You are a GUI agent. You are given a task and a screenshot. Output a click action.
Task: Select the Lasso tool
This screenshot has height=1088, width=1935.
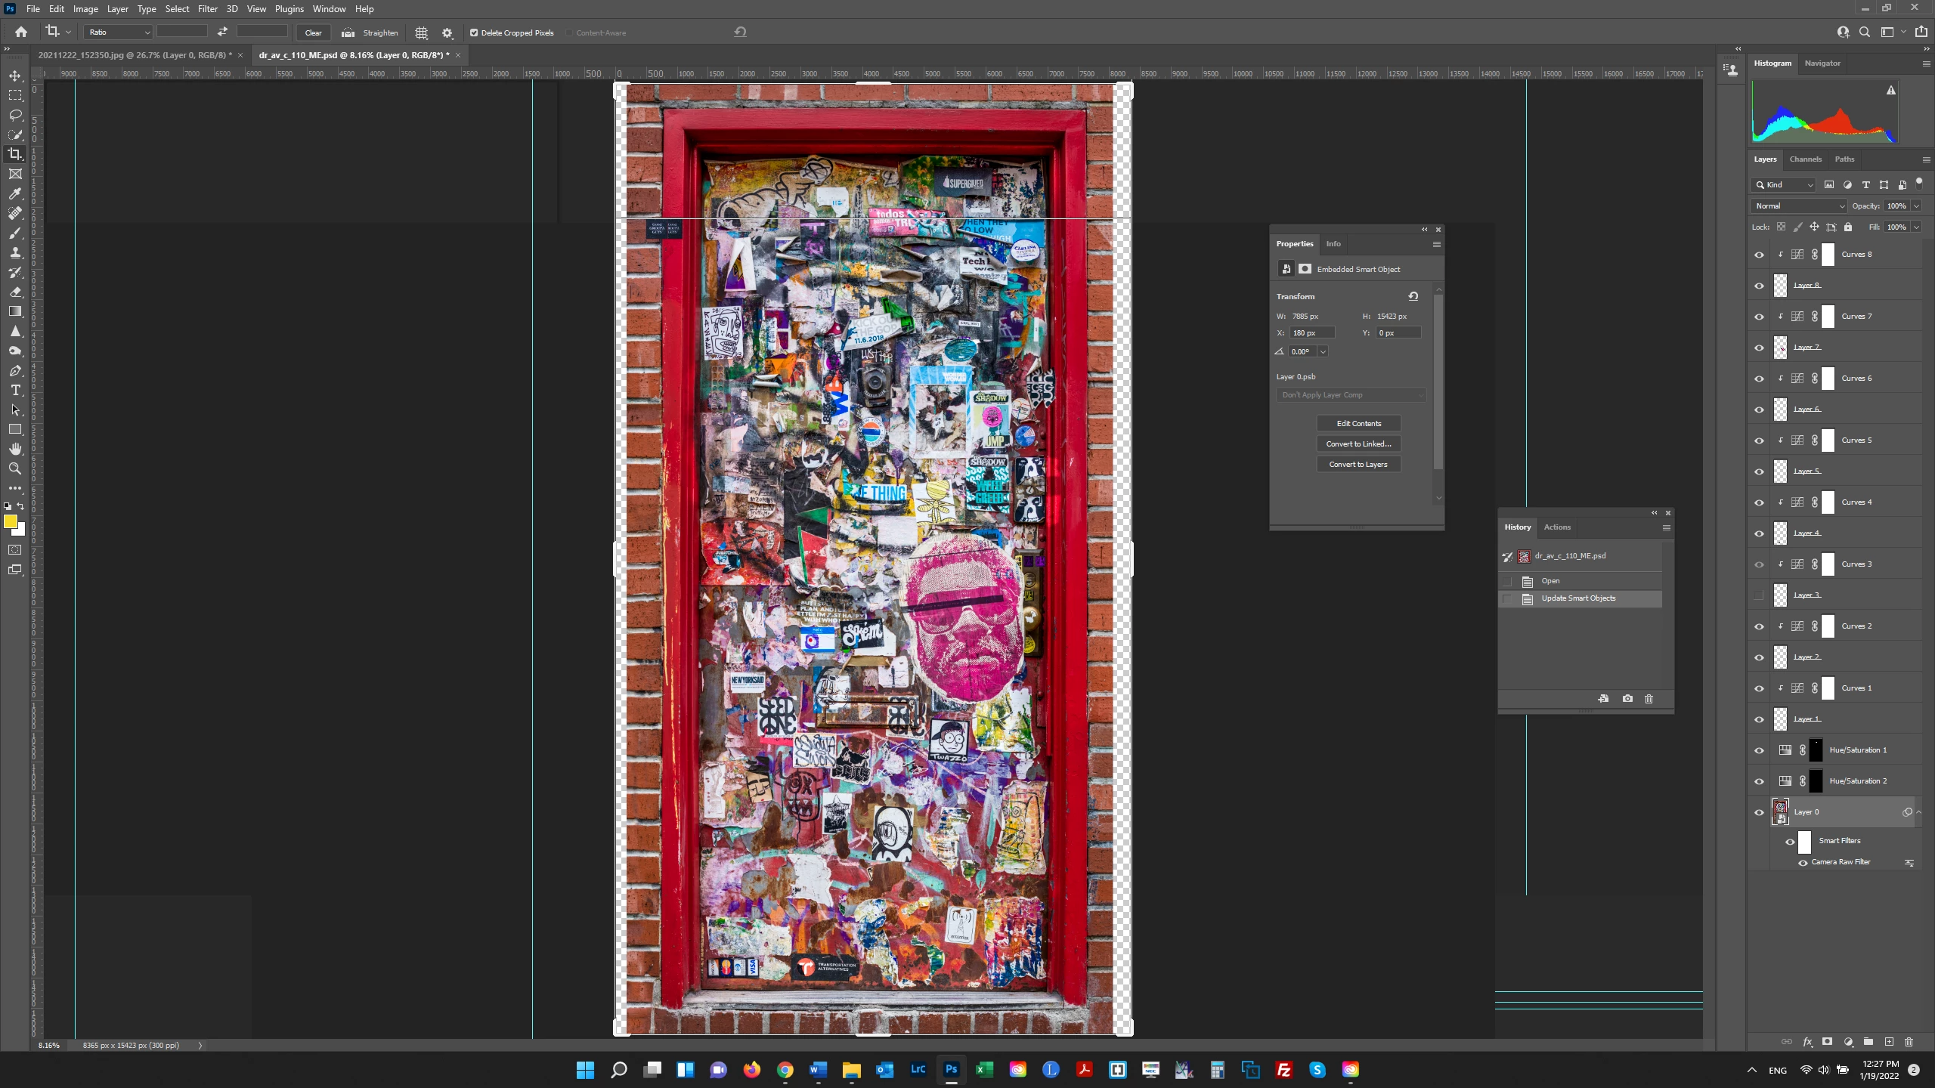point(15,115)
